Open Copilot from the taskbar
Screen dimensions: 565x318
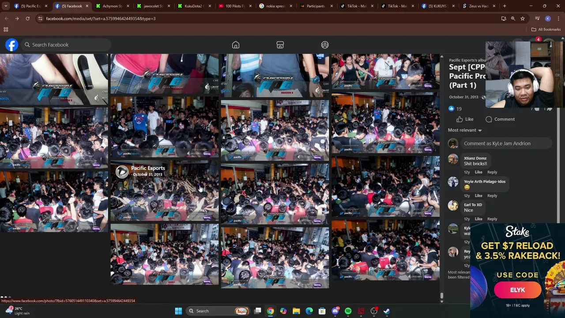[x=283, y=311]
